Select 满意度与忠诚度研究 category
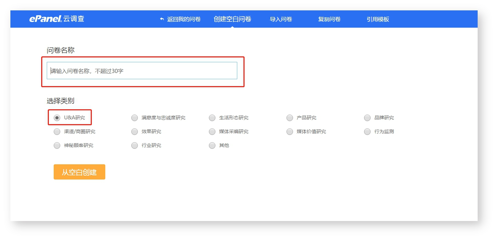The height and width of the screenshot is (239, 496). pyautogui.click(x=134, y=118)
